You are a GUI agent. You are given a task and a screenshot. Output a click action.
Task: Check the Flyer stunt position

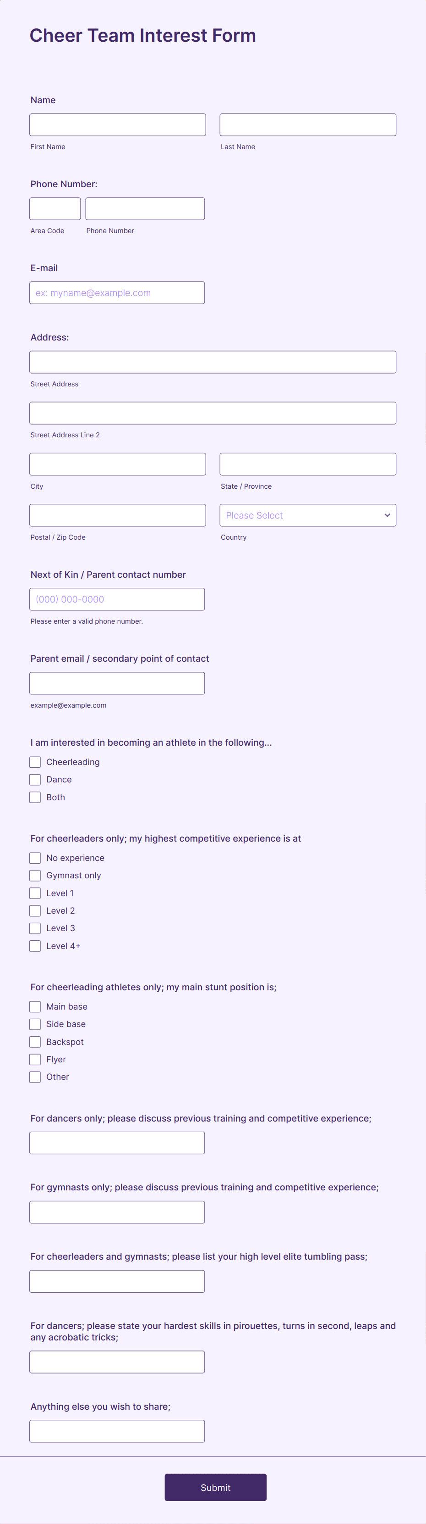pos(35,1059)
